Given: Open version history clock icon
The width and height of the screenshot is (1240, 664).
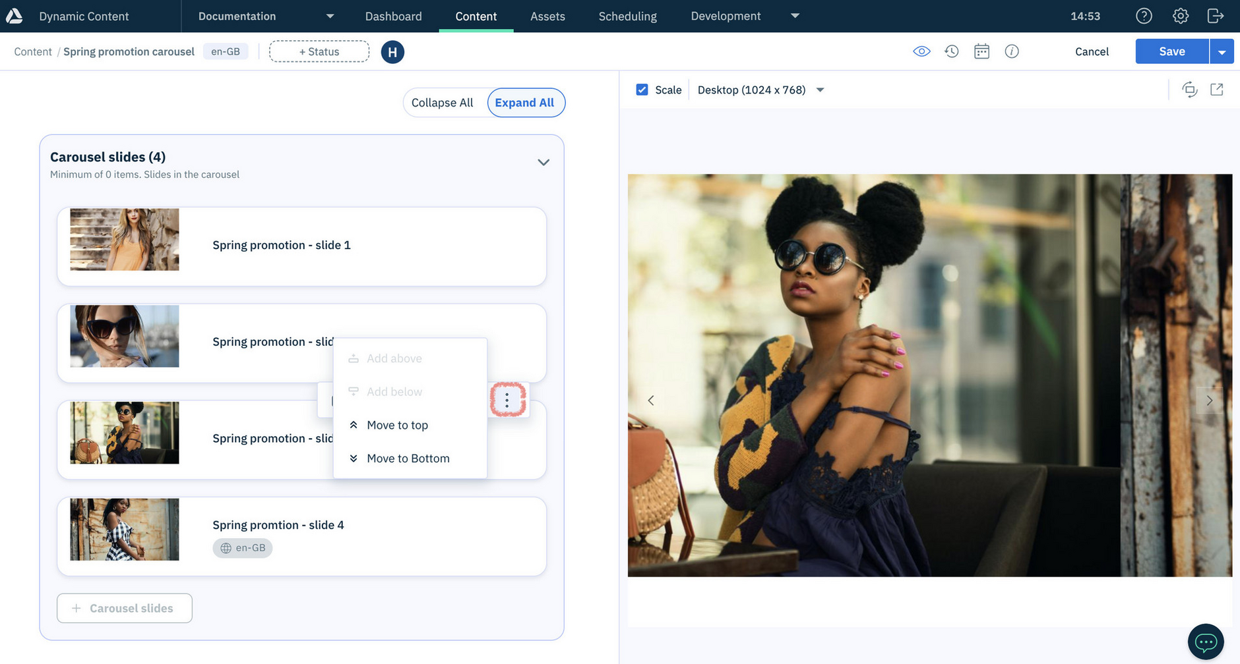Looking at the screenshot, I should tap(951, 51).
